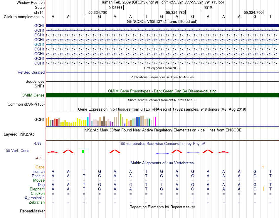Click the dark green OMIM gene bar

coord(162,95)
